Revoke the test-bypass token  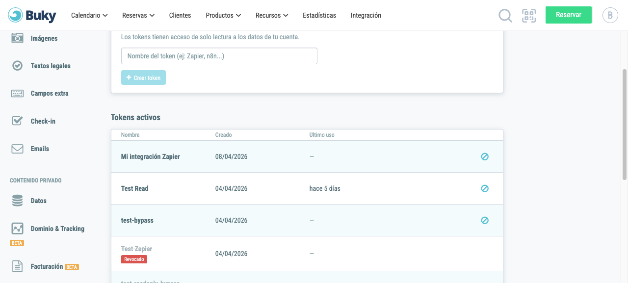[485, 220]
